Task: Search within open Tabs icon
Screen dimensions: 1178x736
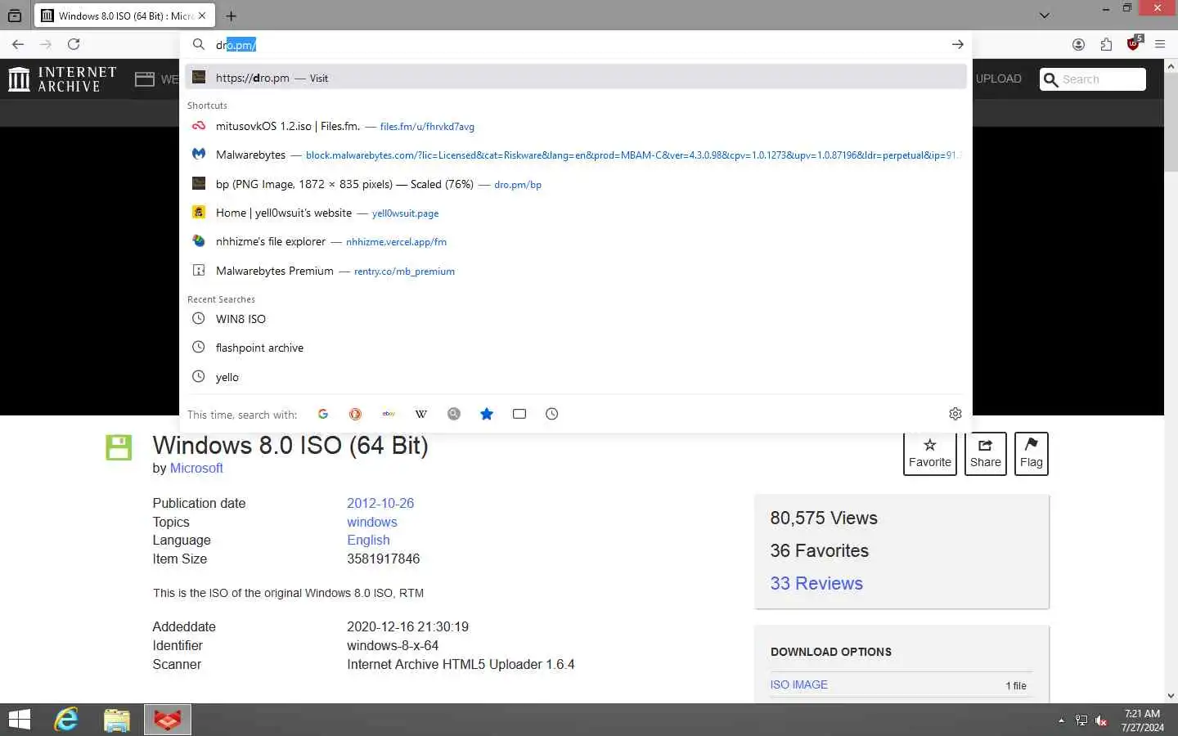Action: point(519,414)
